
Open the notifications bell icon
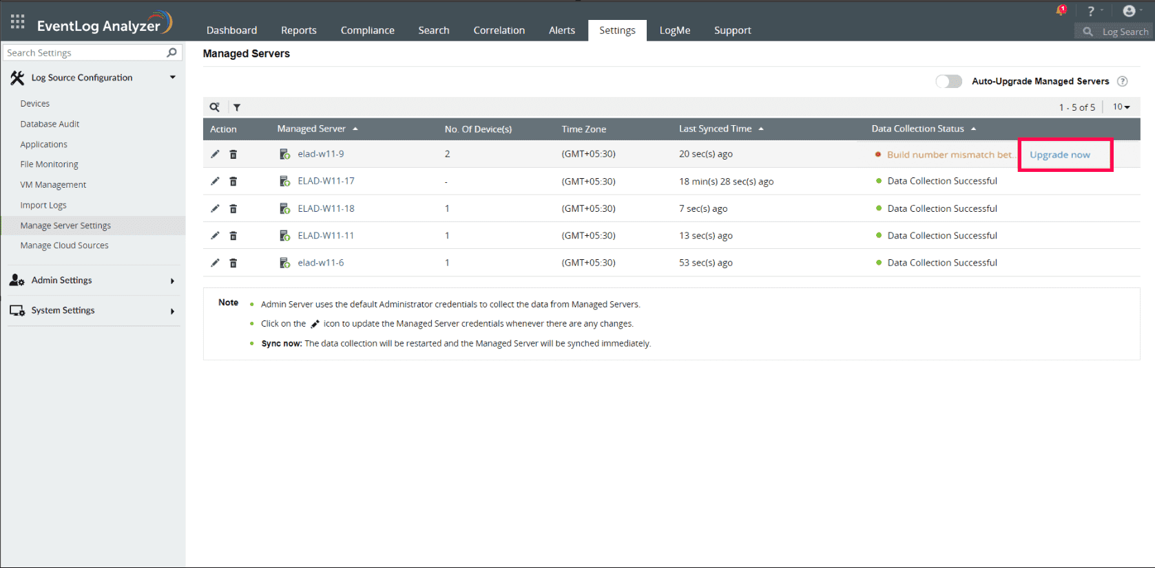pos(1061,10)
